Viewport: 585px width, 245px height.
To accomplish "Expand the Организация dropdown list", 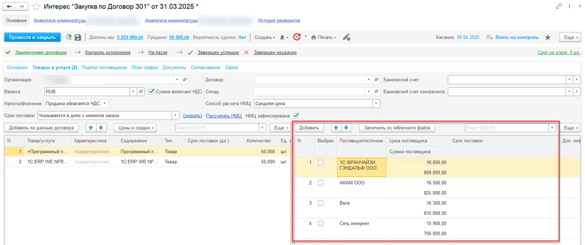I will 176,79.
